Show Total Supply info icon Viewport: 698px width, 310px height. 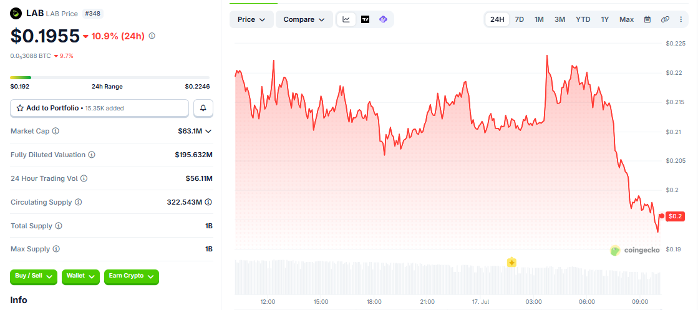click(59, 226)
